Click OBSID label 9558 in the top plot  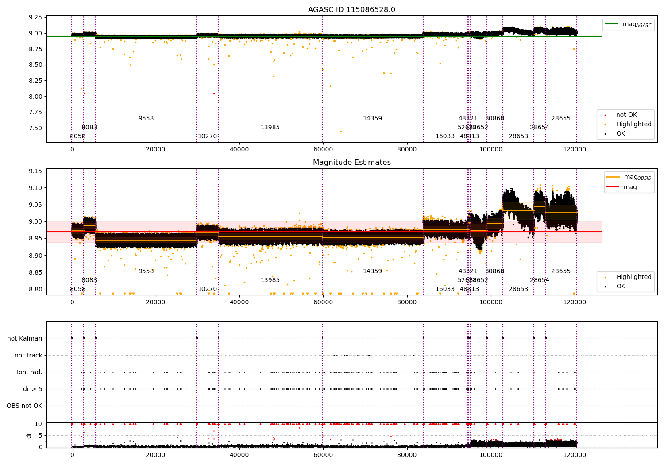pos(146,119)
